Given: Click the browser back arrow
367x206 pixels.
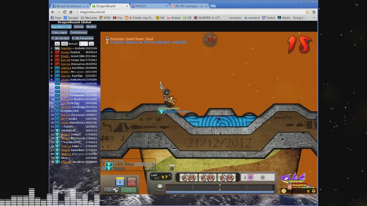Looking at the screenshot, I should click(53, 12).
